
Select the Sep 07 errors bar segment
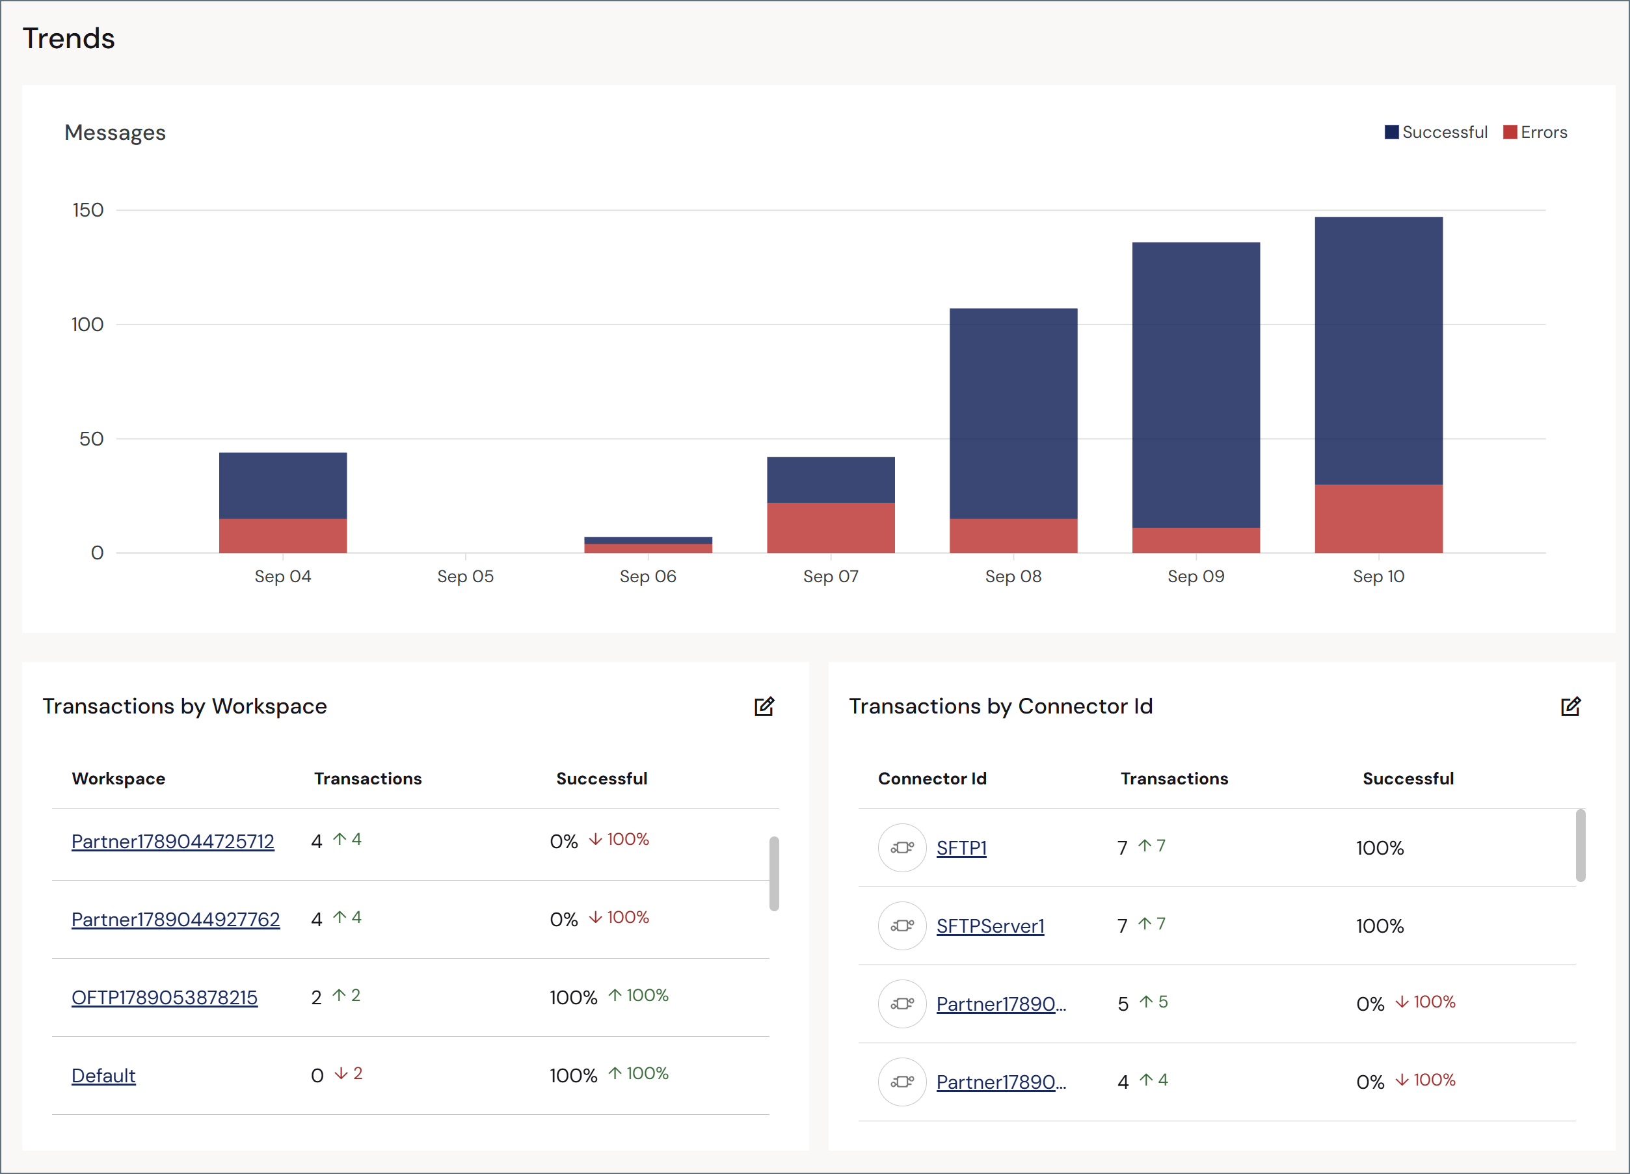[x=831, y=528]
